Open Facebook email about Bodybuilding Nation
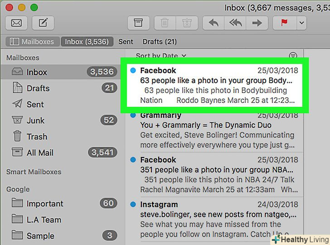 (214, 85)
